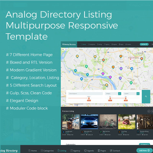
Task: Open Categories in the bottom navigation bar
Action: pos(47,151)
